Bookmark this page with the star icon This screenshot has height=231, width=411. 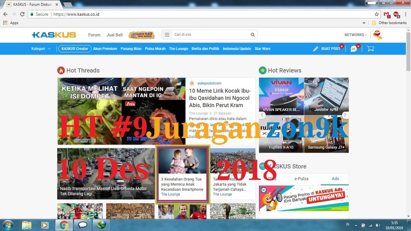377,14
